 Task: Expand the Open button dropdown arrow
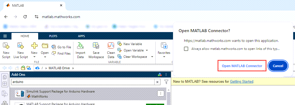click(45, 57)
